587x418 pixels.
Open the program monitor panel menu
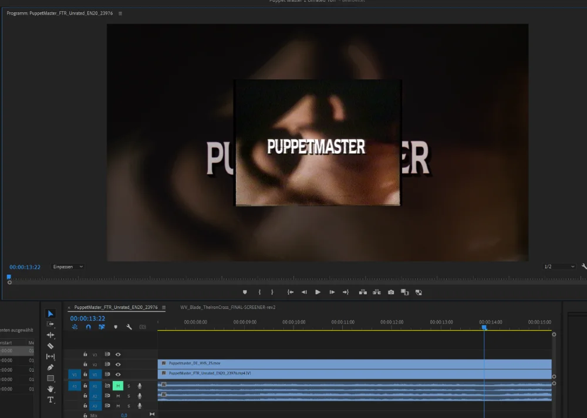120,13
